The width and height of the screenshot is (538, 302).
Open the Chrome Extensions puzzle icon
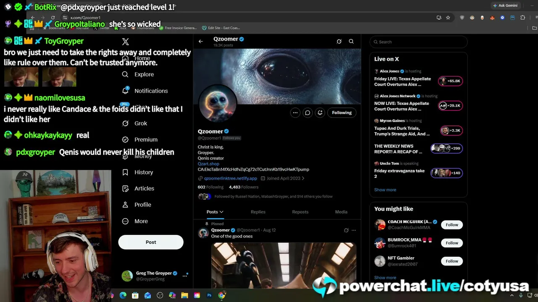tap(523, 18)
